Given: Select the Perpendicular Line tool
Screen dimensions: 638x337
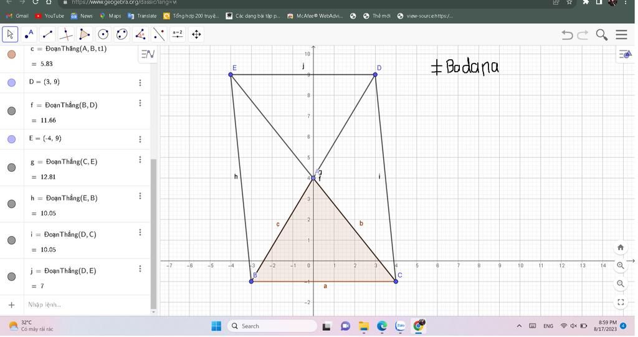Looking at the screenshot, I should 66,34.
